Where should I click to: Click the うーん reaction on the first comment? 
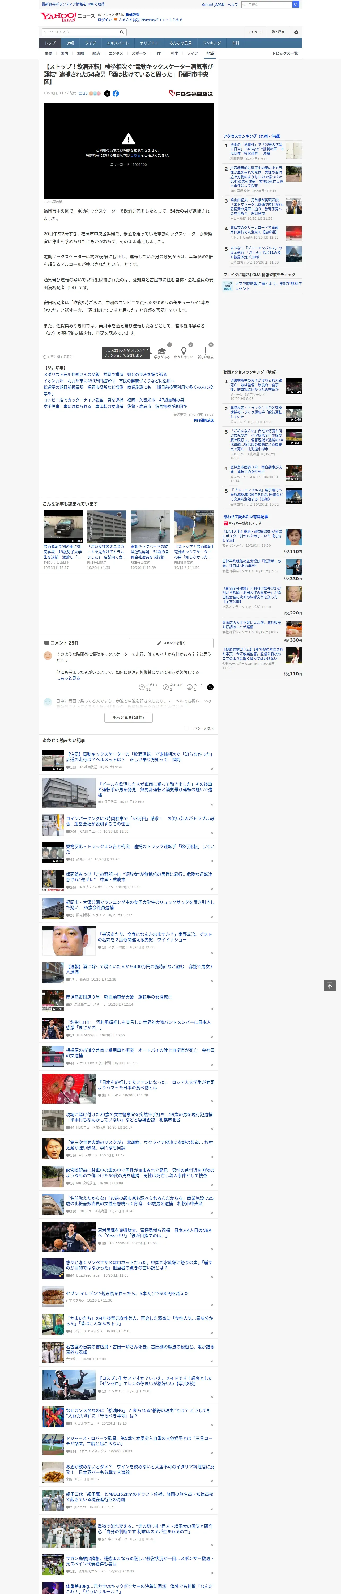[195, 688]
